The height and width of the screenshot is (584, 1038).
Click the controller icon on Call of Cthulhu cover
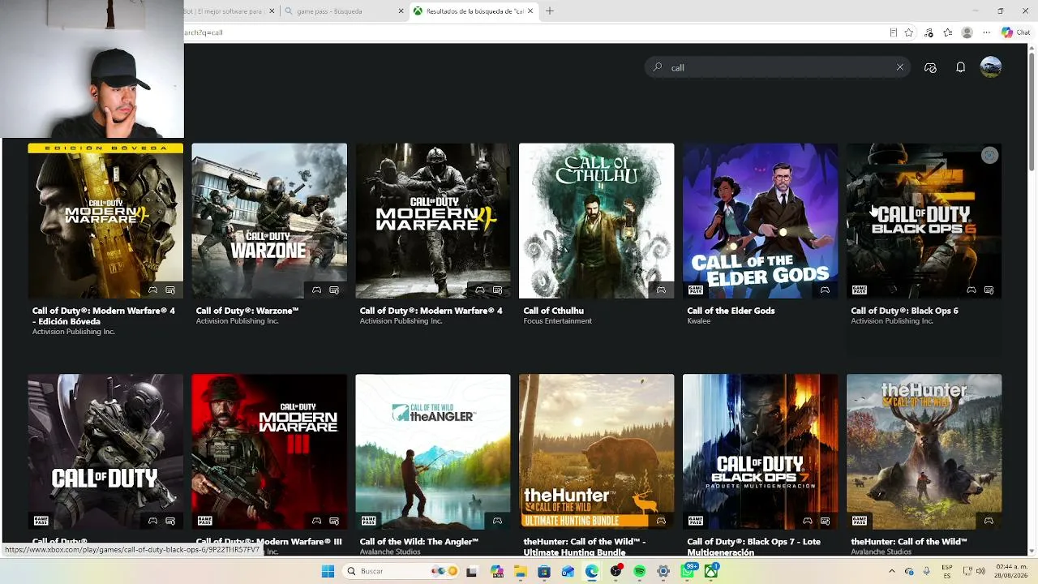tap(661, 290)
